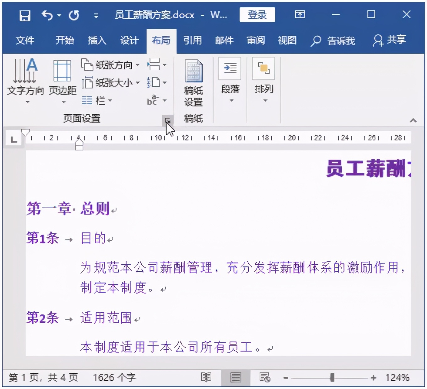Expand the 纸张方向 dropdown arrow
The image size is (427, 389).
(x=138, y=64)
